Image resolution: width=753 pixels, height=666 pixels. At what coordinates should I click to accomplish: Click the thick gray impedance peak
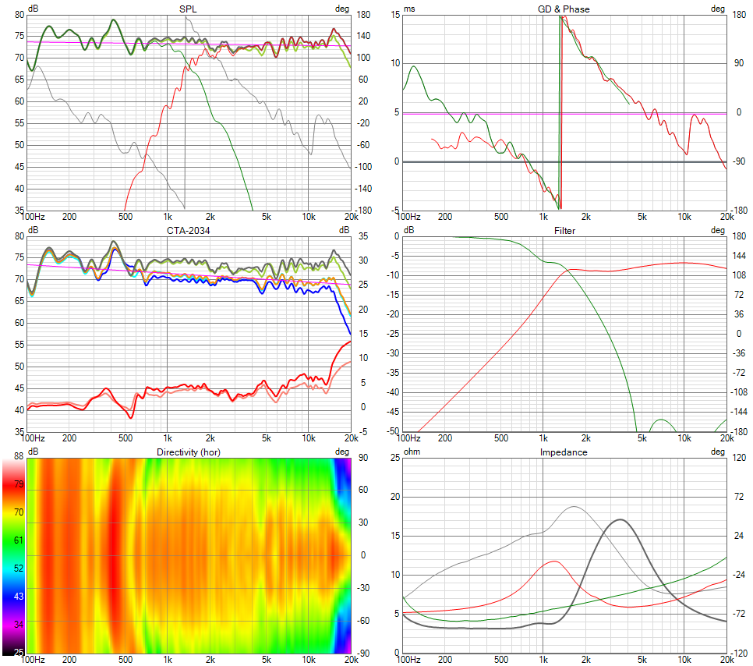click(x=620, y=520)
